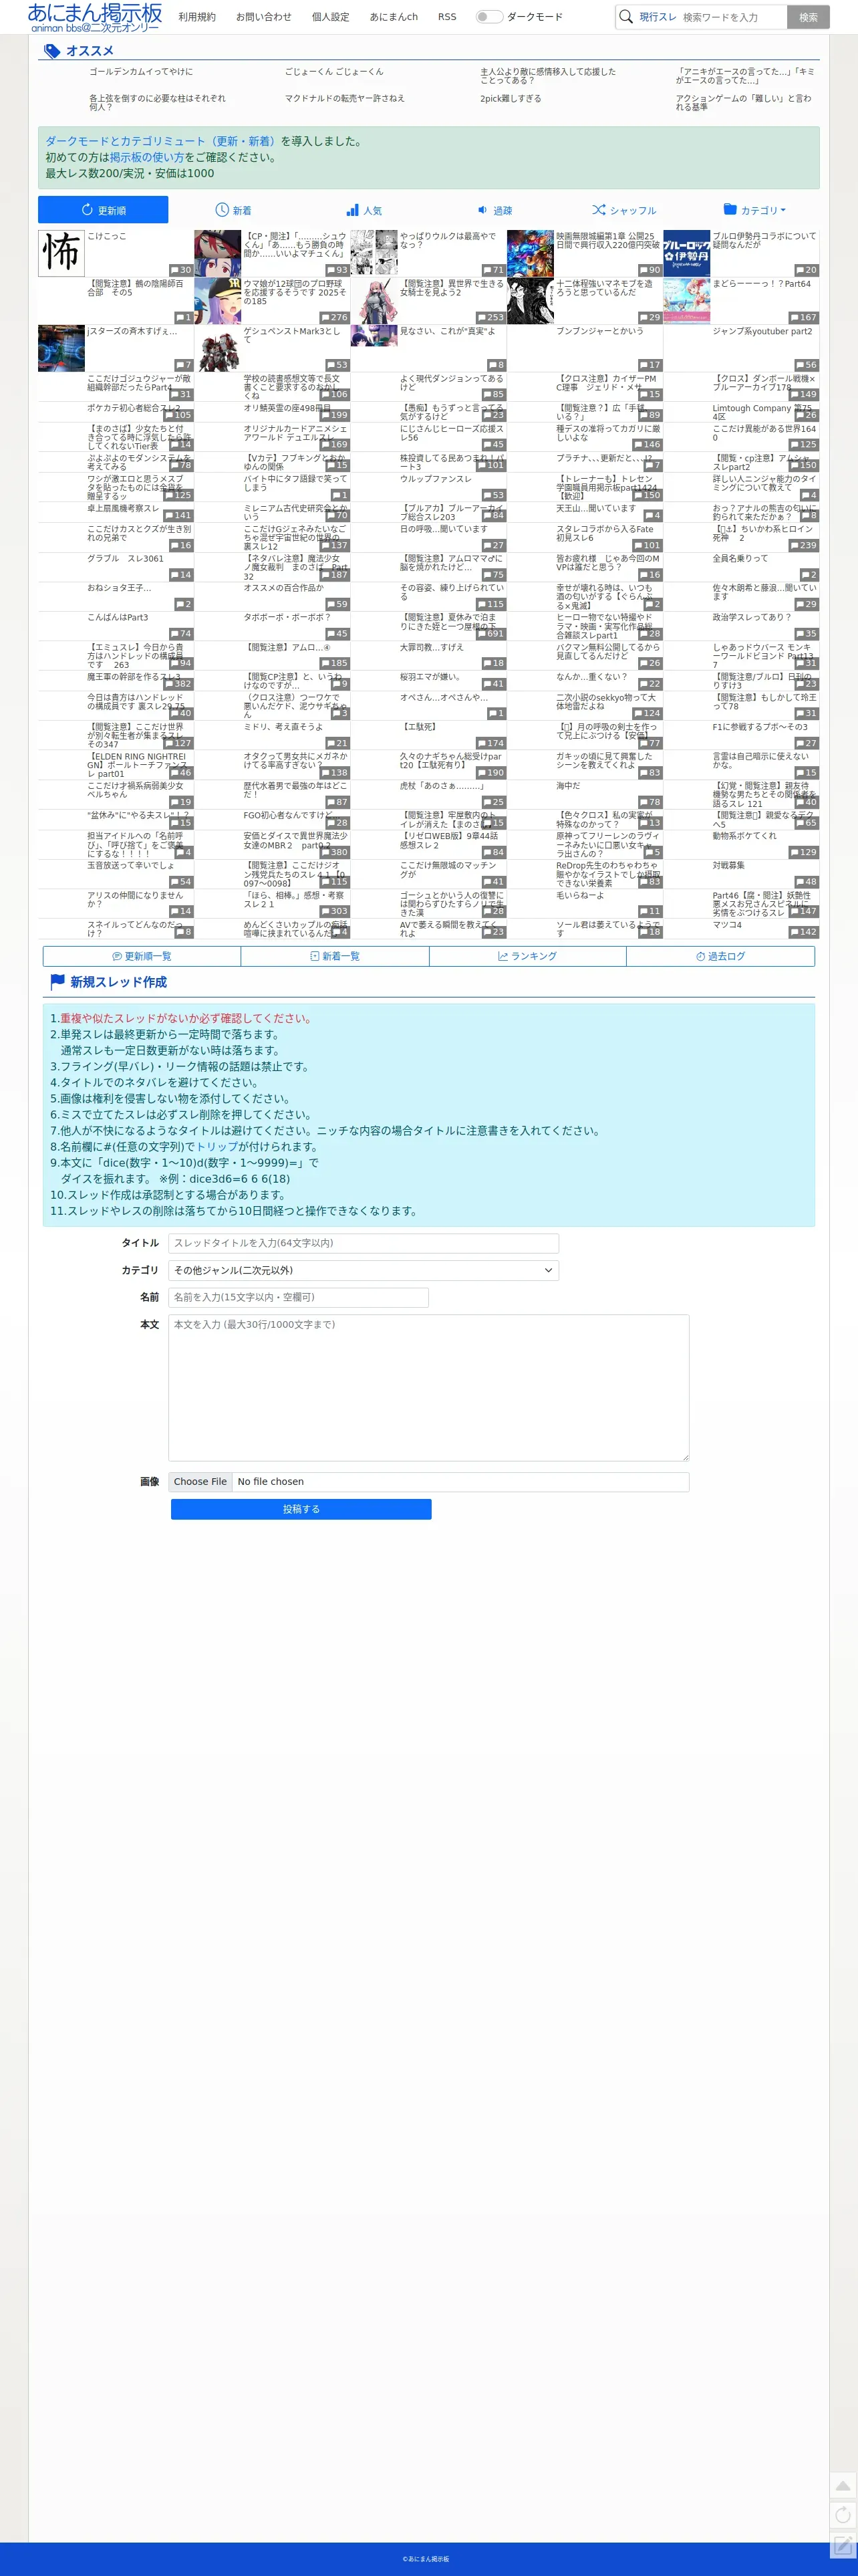This screenshot has width=858, height=2576.
Task: Open thumbnail for ゲシュペンストMark3 thread
Action: click(x=217, y=348)
